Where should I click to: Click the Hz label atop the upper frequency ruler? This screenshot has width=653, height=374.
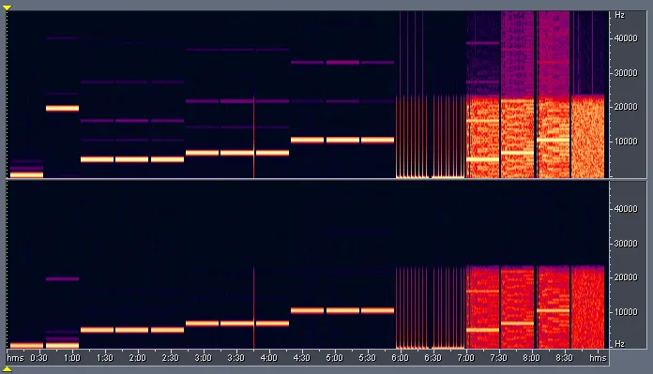619,15
